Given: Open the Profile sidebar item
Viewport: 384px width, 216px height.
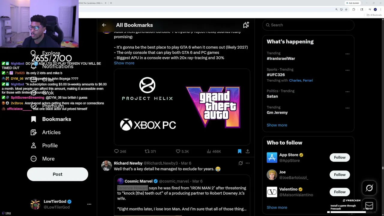Looking at the screenshot, I should tap(44, 145).
